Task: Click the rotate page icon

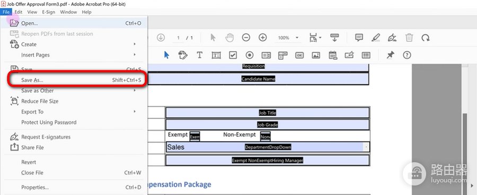Action: pos(426,38)
